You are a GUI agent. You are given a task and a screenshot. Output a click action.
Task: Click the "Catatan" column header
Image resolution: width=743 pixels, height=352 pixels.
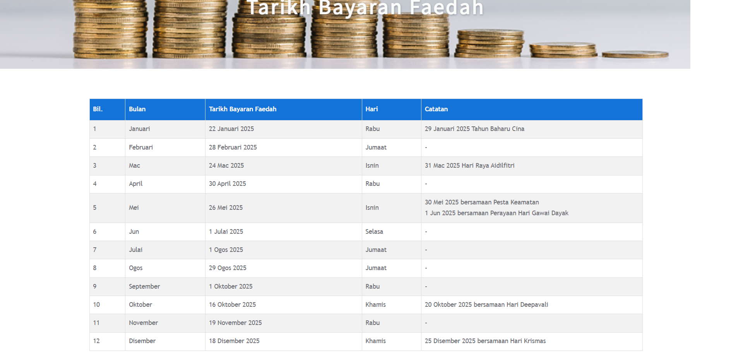[x=436, y=109]
